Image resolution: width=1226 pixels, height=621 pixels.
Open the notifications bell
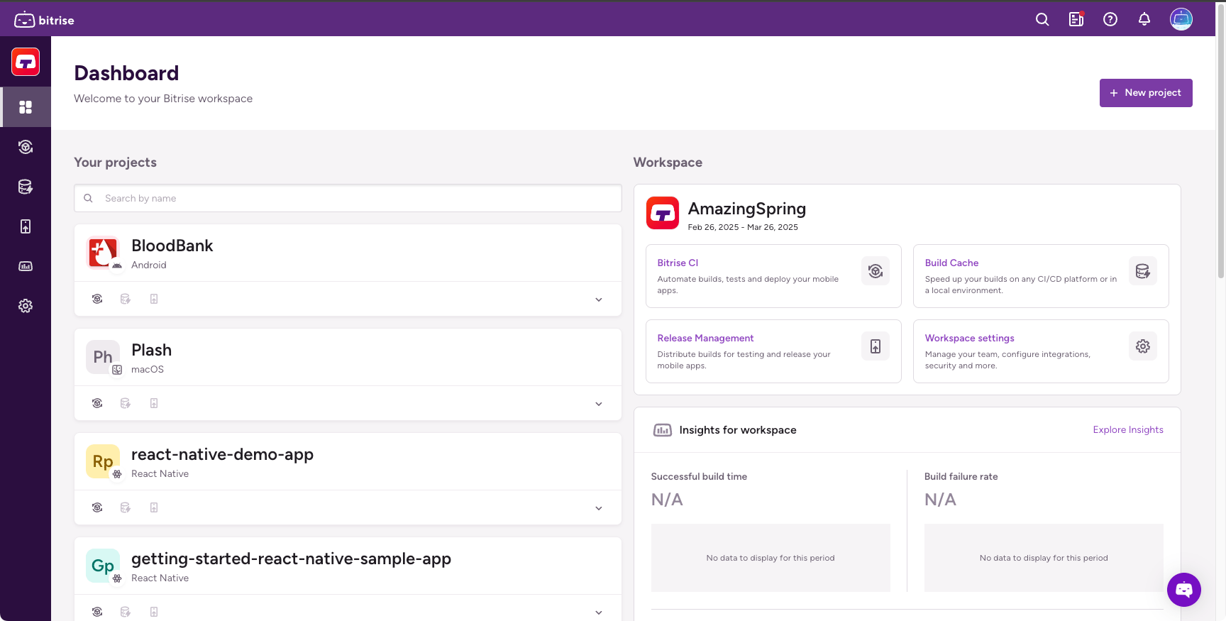tap(1144, 20)
